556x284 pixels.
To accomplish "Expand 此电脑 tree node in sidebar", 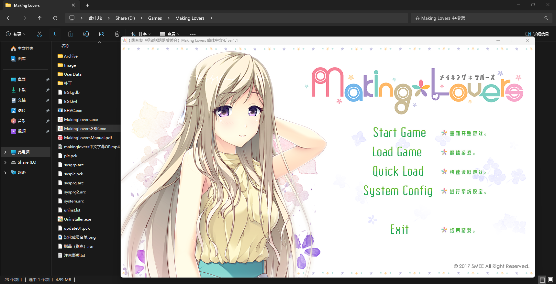I will click(x=5, y=152).
